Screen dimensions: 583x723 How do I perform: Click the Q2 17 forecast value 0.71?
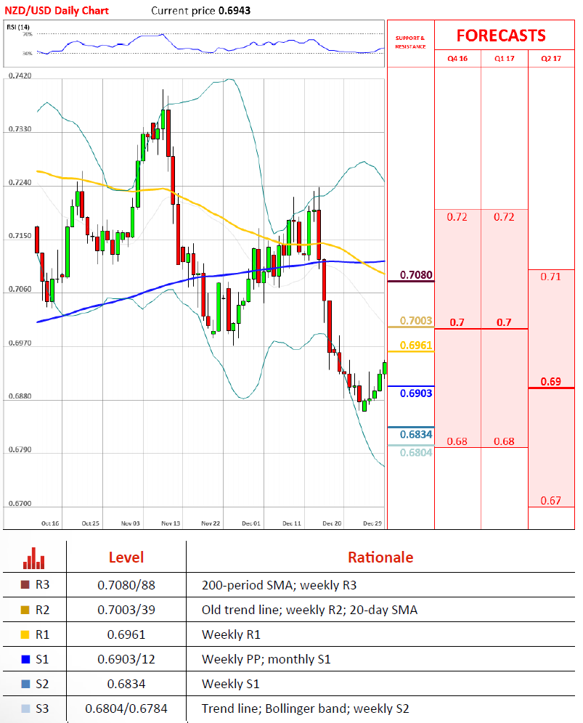(x=551, y=277)
